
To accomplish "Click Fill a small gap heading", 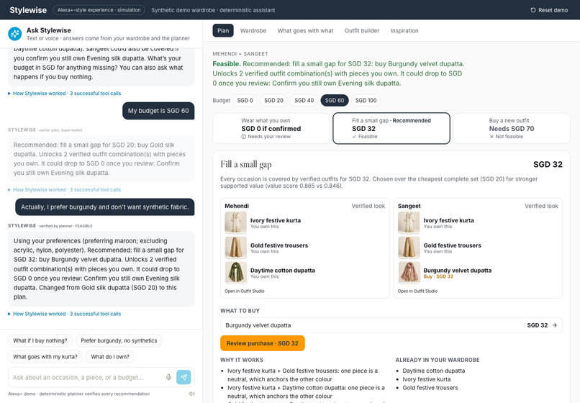I will [x=246, y=164].
